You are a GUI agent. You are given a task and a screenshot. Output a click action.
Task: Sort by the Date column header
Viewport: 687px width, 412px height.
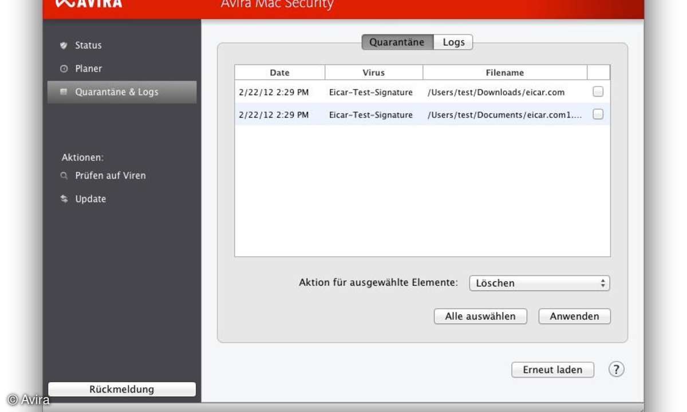tap(280, 73)
